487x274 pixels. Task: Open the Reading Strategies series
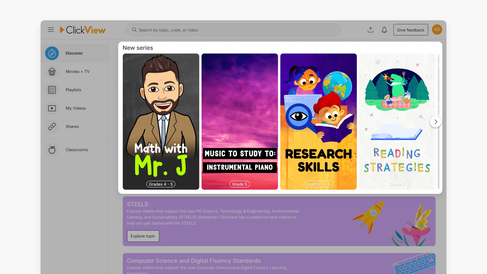pyautogui.click(x=397, y=121)
